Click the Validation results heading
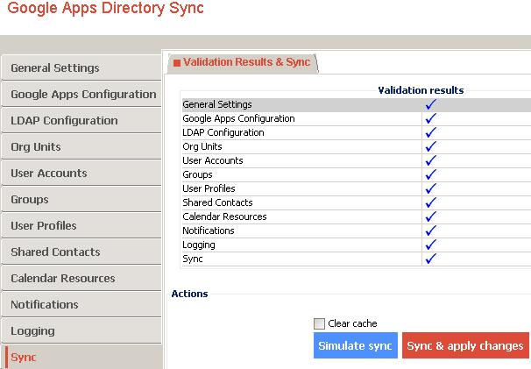Image resolution: width=531 pixels, height=369 pixels. coord(421,90)
